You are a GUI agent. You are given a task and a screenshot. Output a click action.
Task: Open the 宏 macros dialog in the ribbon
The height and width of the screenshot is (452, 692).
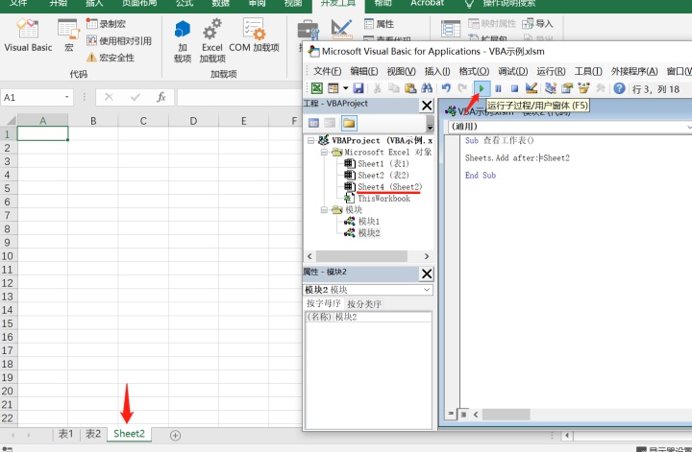(68, 36)
